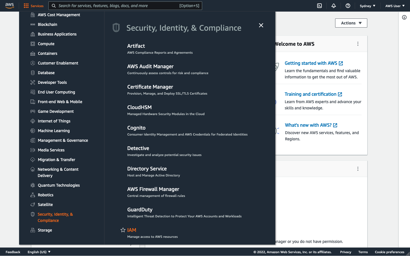This screenshot has height=256, width=410.
Task: Select Cognito from the services list
Action: (136, 128)
